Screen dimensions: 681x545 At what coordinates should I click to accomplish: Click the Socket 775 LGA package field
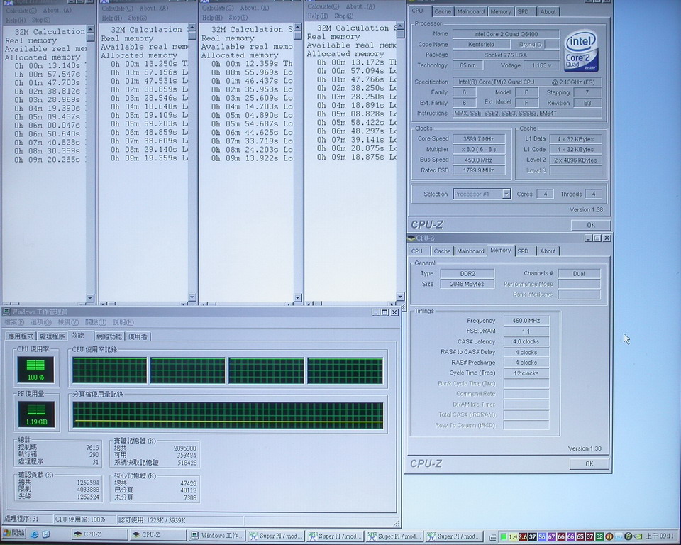coord(506,55)
